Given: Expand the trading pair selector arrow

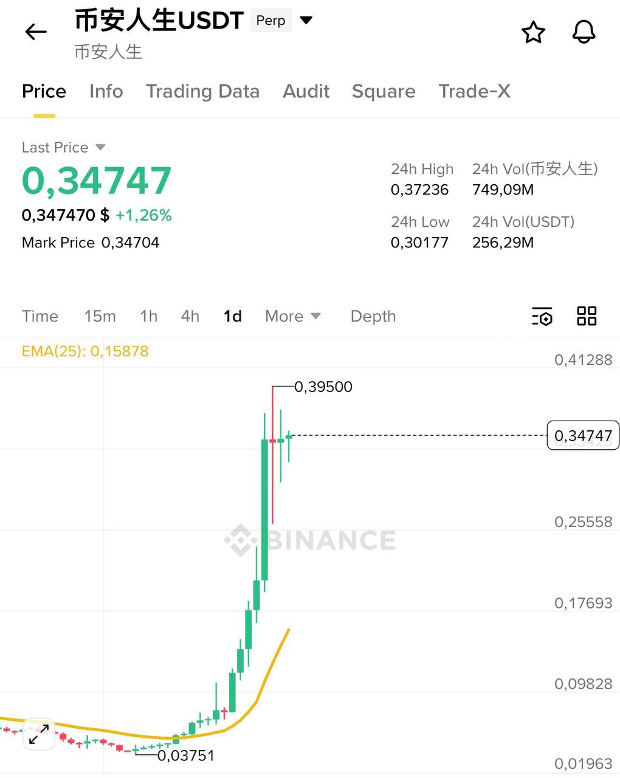Looking at the screenshot, I should tap(306, 21).
